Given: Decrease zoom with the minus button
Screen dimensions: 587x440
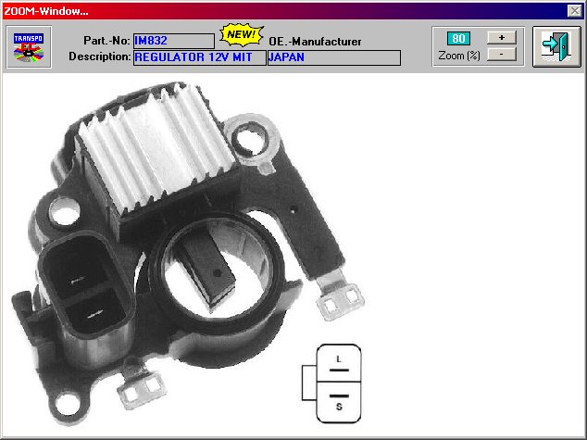Looking at the screenshot, I should coord(502,55).
